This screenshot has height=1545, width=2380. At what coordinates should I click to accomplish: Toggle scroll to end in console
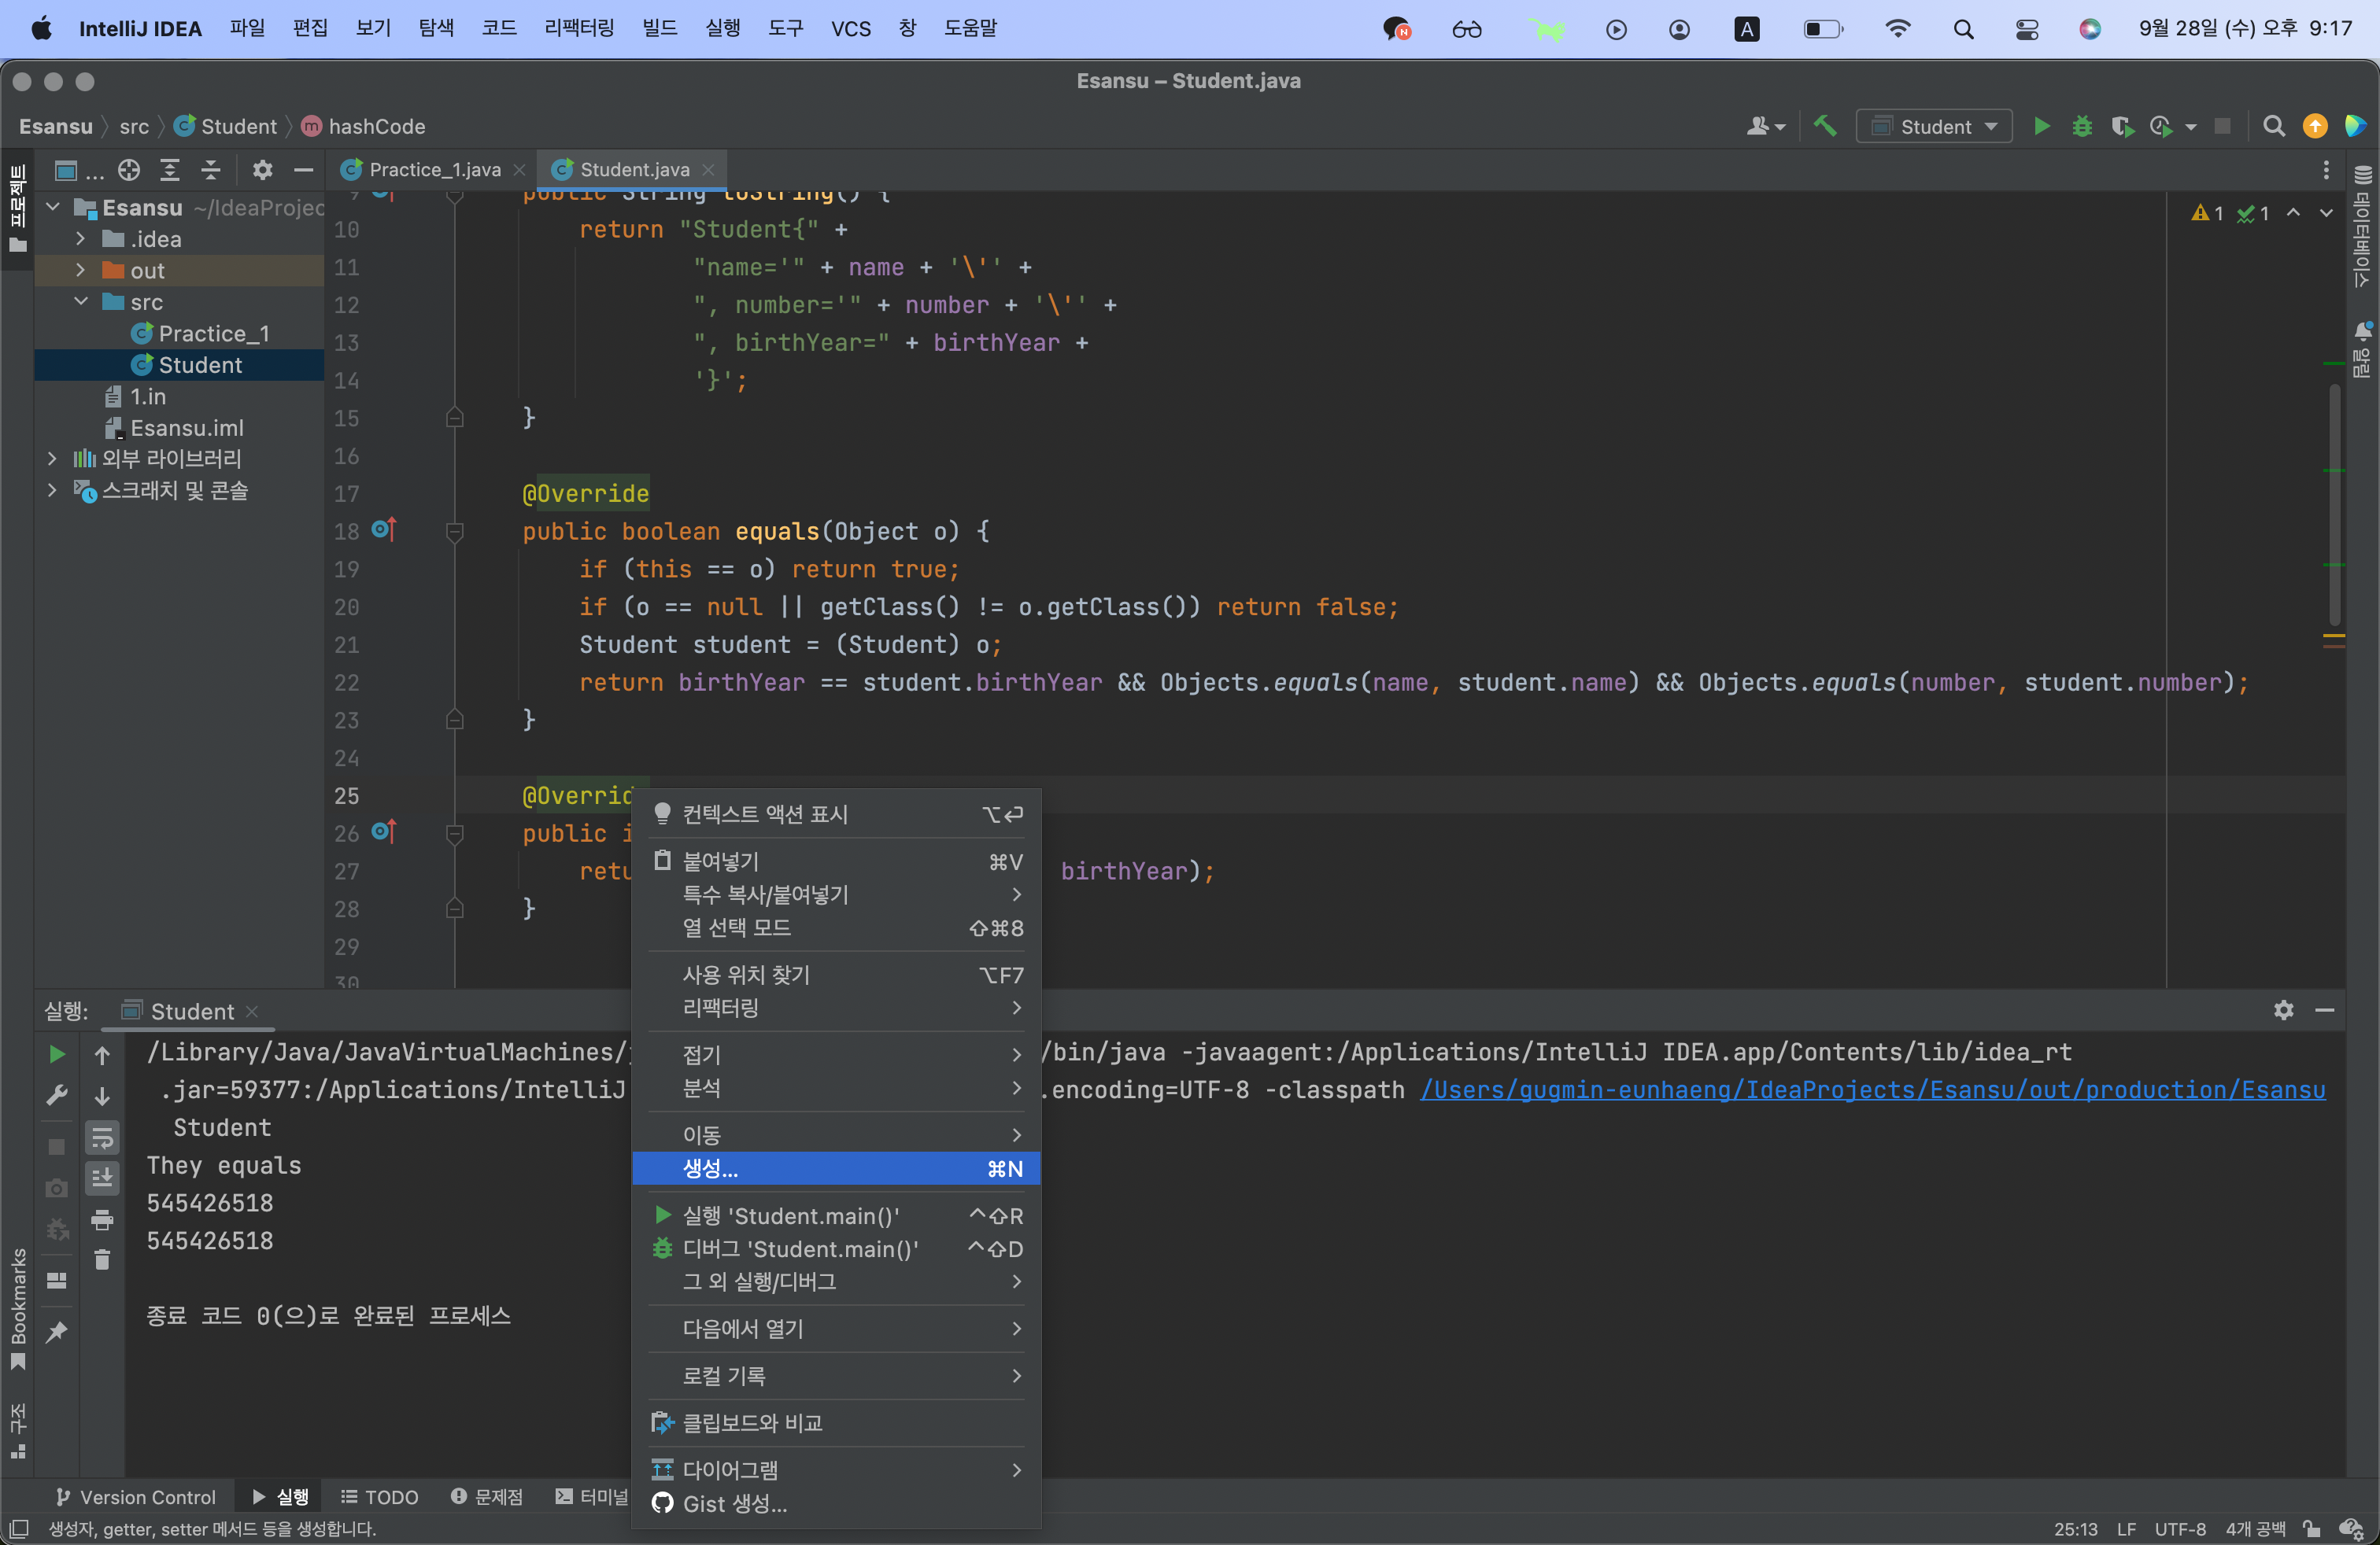click(102, 1178)
